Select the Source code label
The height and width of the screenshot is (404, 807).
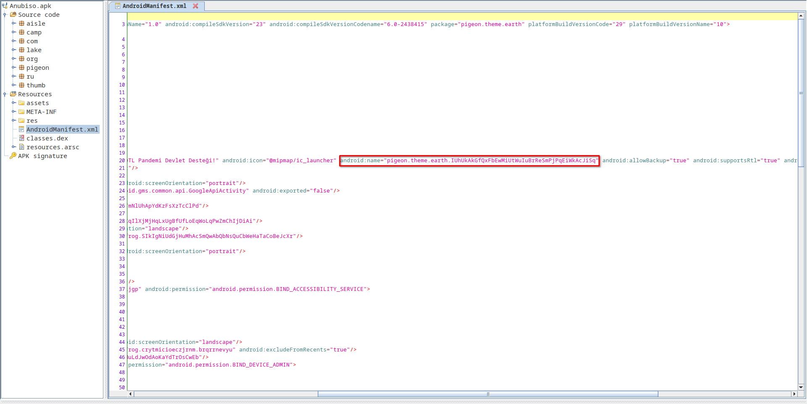pos(39,15)
